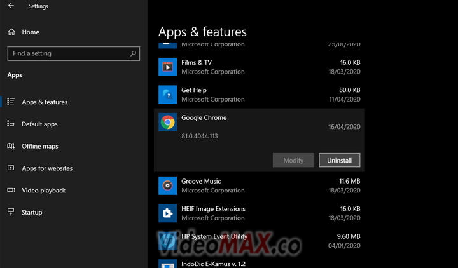The height and width of the screenshot is (268, 458).
Task: Open Video playback page
Action: (x=43, y=191)
